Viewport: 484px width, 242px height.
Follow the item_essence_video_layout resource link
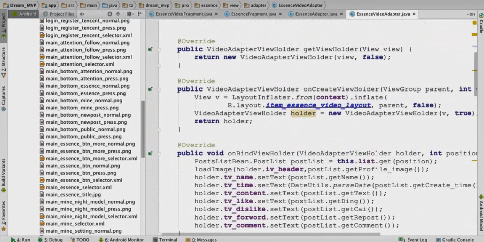(318, 105)
